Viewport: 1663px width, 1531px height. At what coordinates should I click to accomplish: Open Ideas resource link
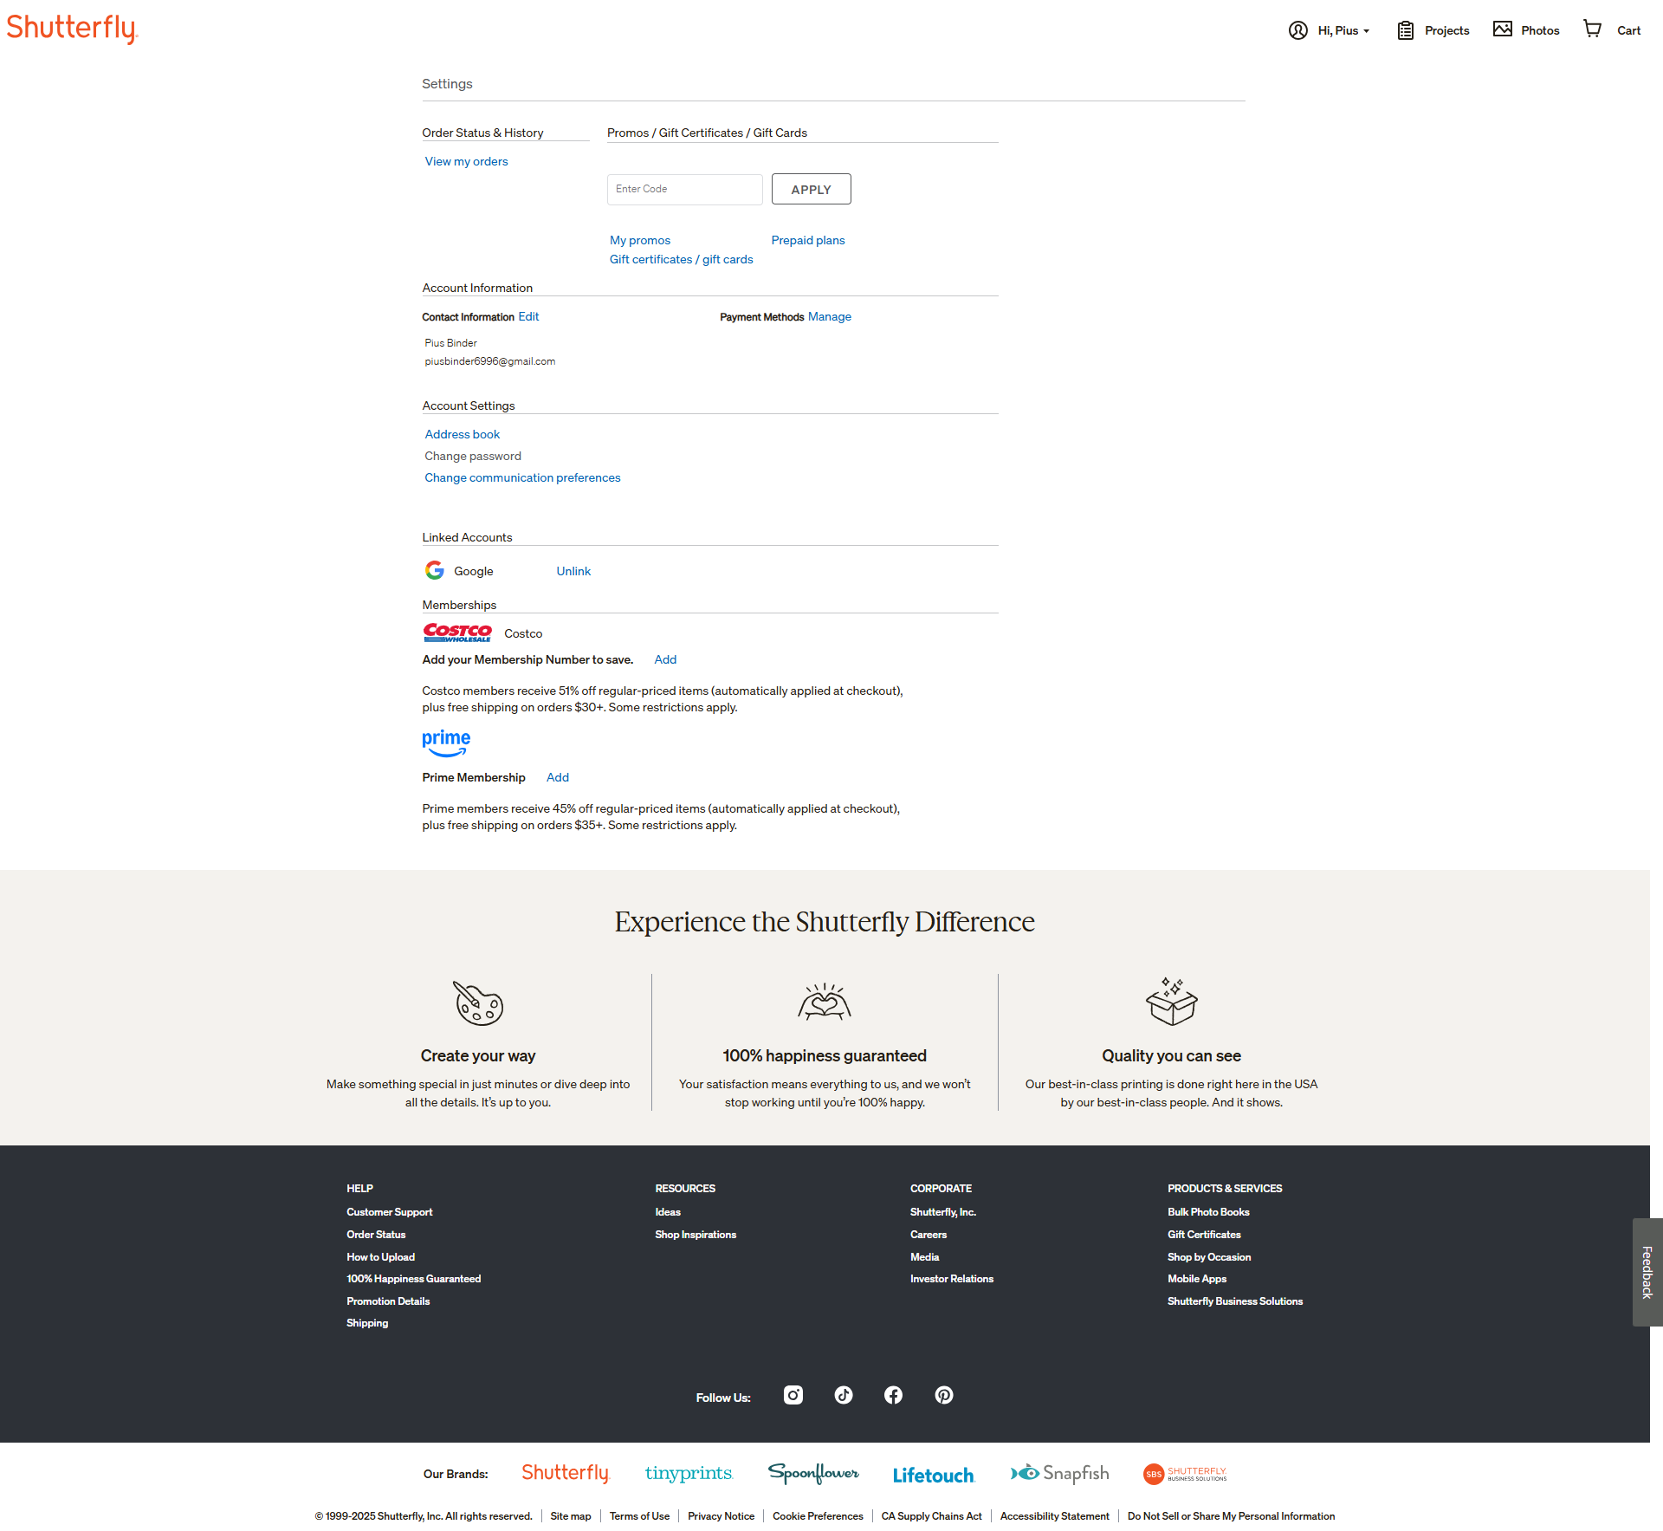coord(668,1212)
